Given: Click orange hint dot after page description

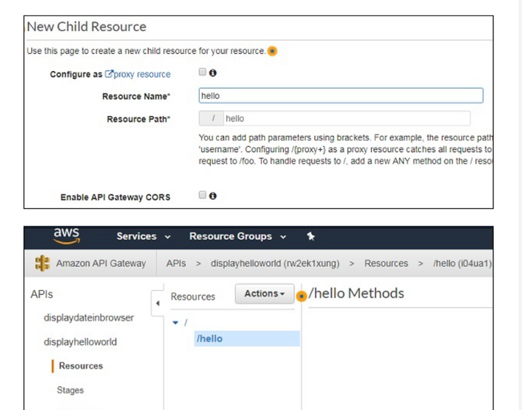Looking at the screenshot, I should [272, 51].
